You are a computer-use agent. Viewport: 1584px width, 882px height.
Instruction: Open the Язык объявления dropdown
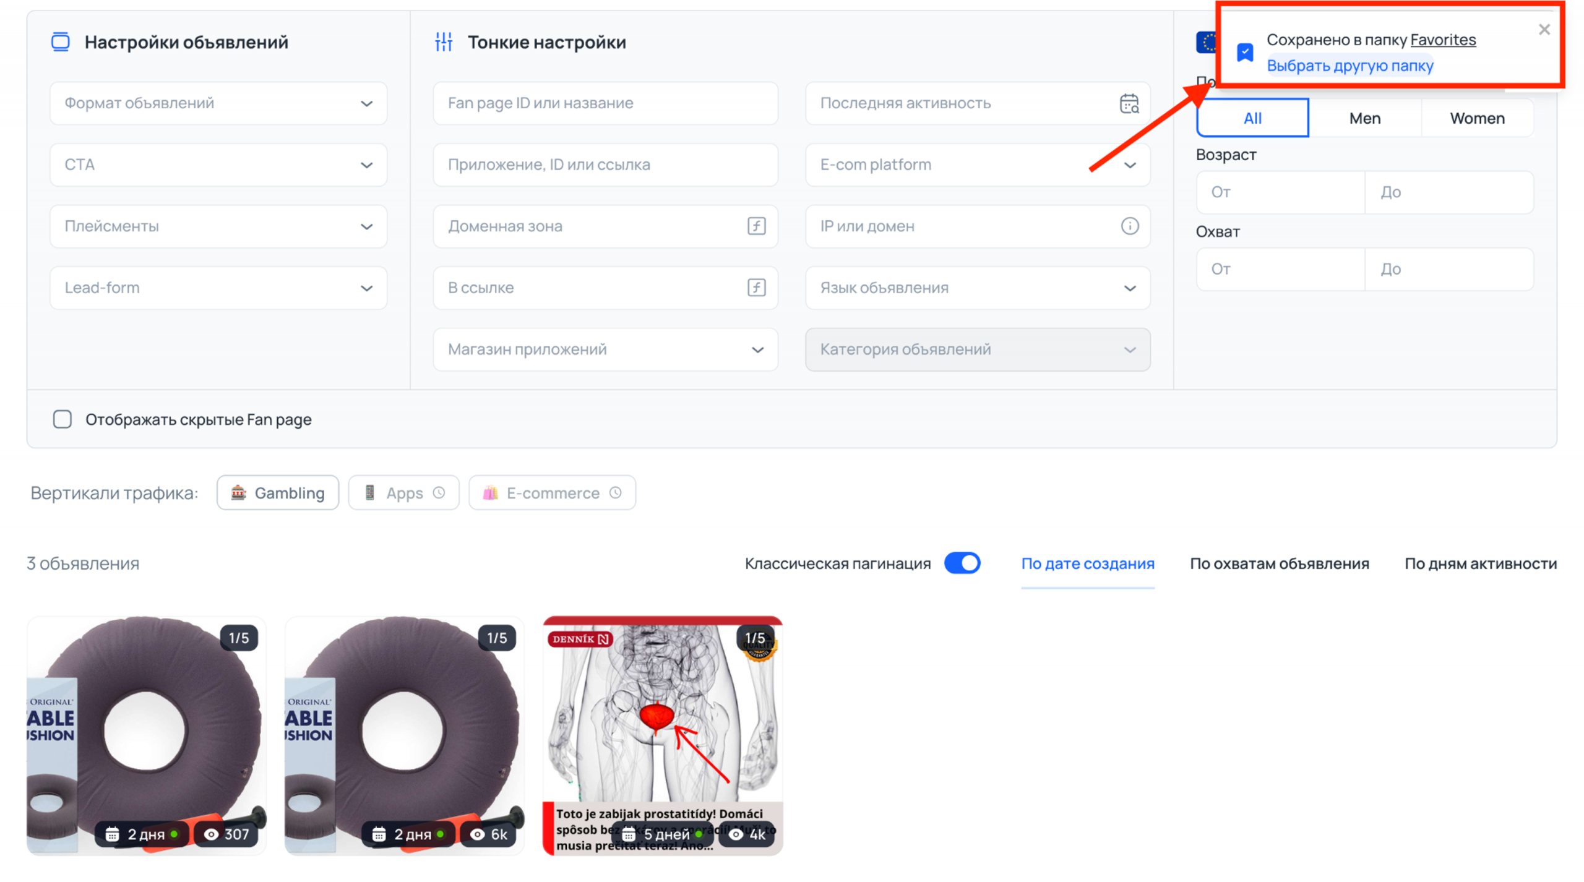coord(977,288)
